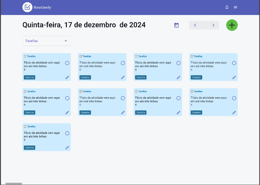
Task: Click the Routinely checkmark logo
Action: (27, 7)
